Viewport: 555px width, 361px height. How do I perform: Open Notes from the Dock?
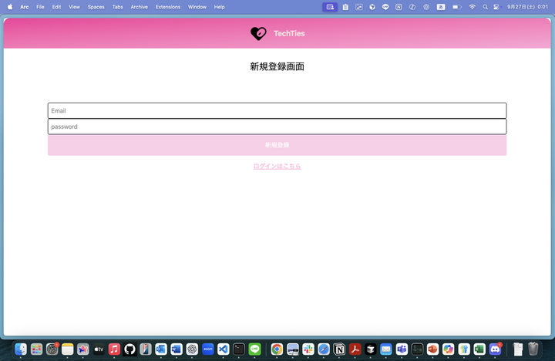pos(68,349)
